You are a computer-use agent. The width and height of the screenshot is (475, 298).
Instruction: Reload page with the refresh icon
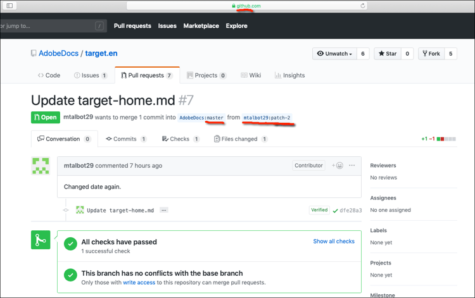[x=363, y=6]
